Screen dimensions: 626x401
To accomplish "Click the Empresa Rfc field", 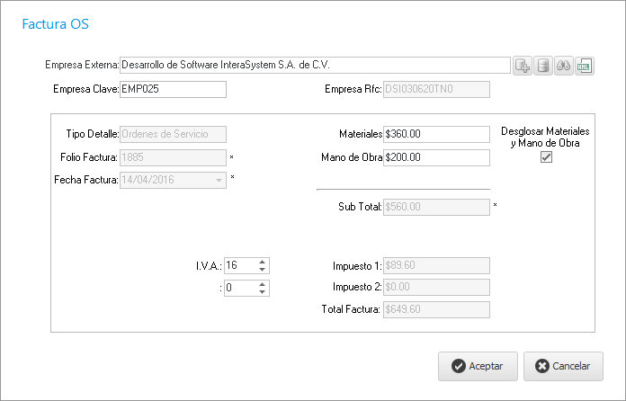I will pyautogui.click(x=435, y=89).
